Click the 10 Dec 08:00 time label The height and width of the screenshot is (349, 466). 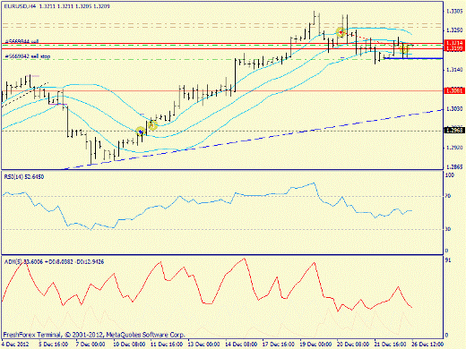pos(129,345)
